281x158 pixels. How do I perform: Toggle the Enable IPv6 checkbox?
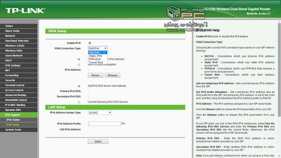coord(90,43)
